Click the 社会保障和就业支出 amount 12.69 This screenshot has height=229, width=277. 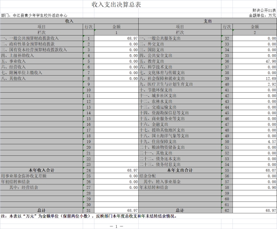[255, 79]
